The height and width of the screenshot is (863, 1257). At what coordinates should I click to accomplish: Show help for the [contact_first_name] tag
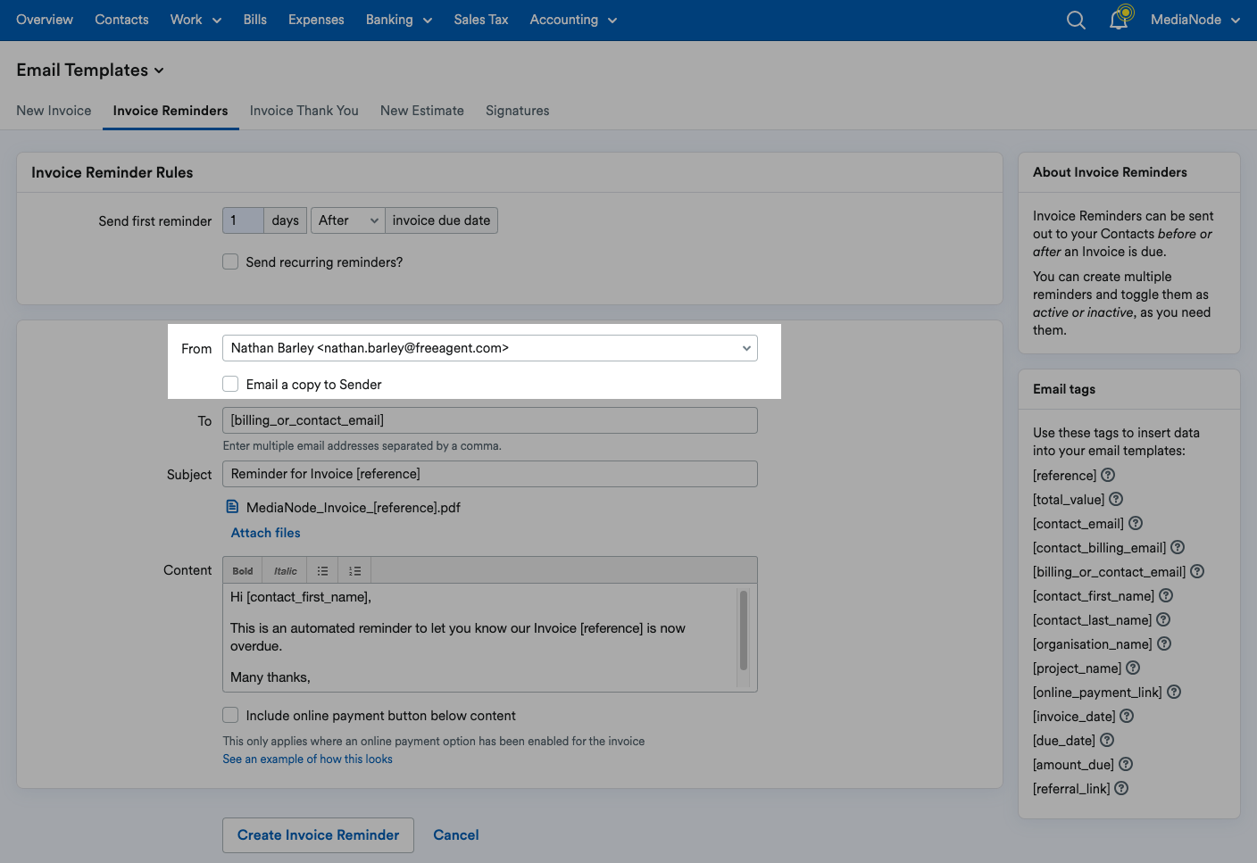point(1166,595)
